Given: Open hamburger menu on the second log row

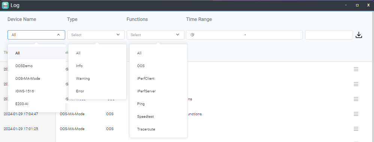Looking at the screenshot, I should 356,84.
